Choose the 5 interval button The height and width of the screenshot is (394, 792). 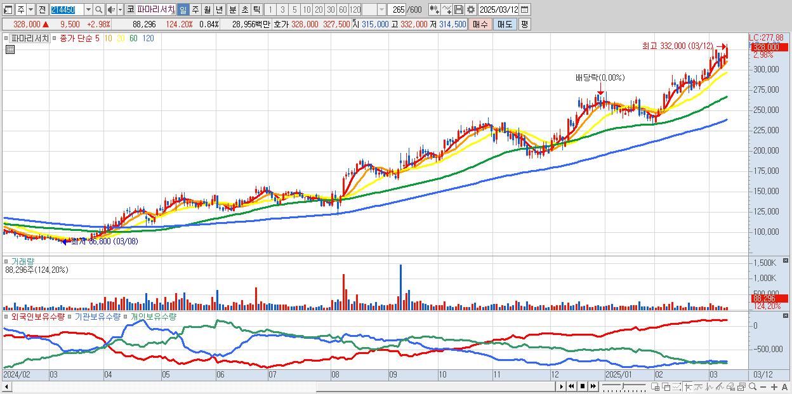point(294,10)
